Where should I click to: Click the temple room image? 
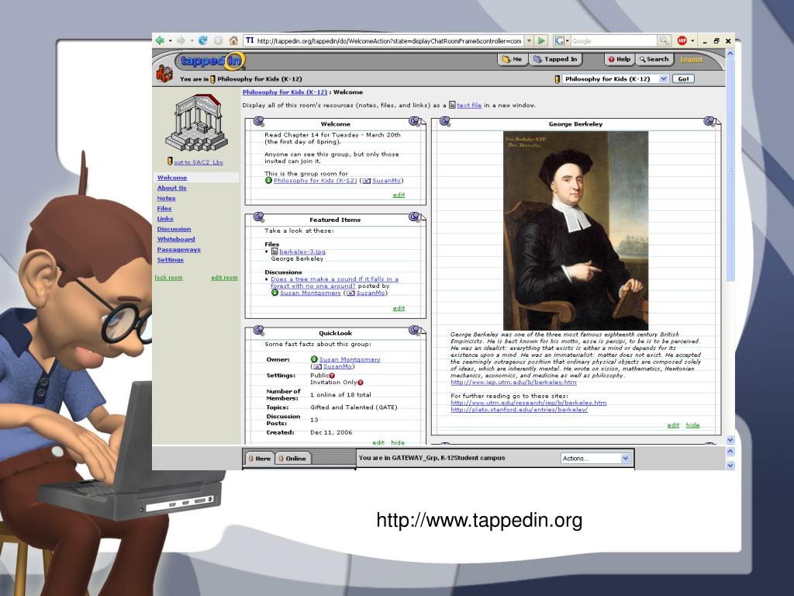coord(196,123)
